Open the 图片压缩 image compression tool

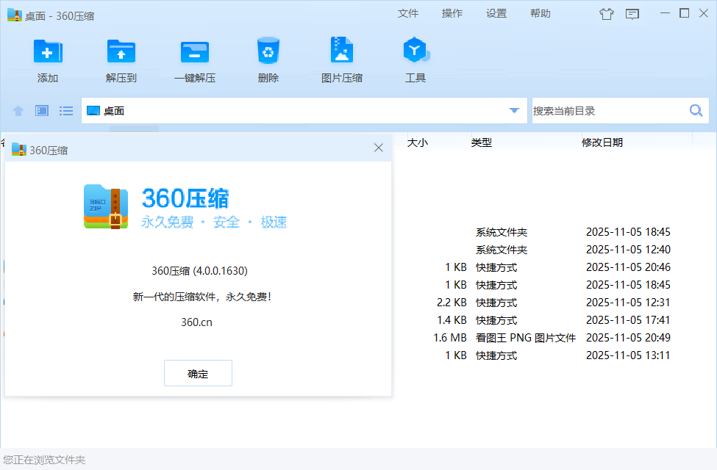(x=341, y=51)
